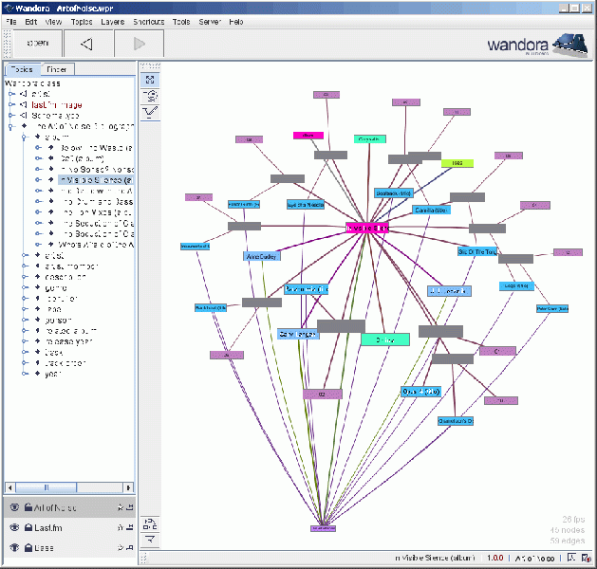The image size is (597, 569).
Task: Toggle the lock on the Base layer
Action: click(x=28, y=548)
